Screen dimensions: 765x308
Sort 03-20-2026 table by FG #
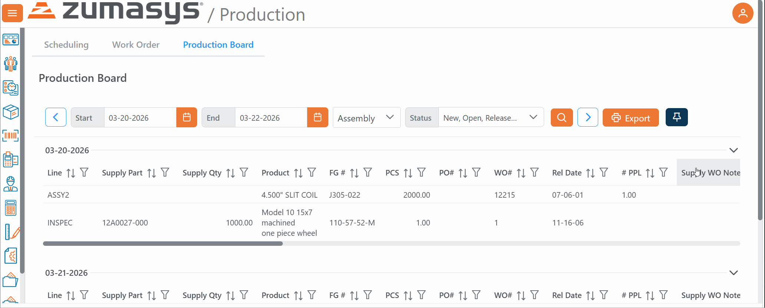coord(354,173)
